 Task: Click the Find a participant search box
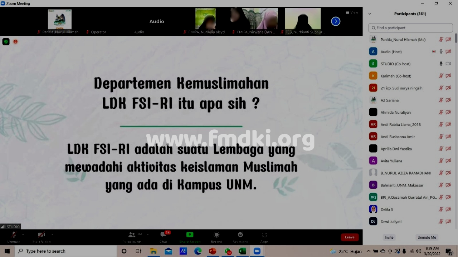(410, 28)
